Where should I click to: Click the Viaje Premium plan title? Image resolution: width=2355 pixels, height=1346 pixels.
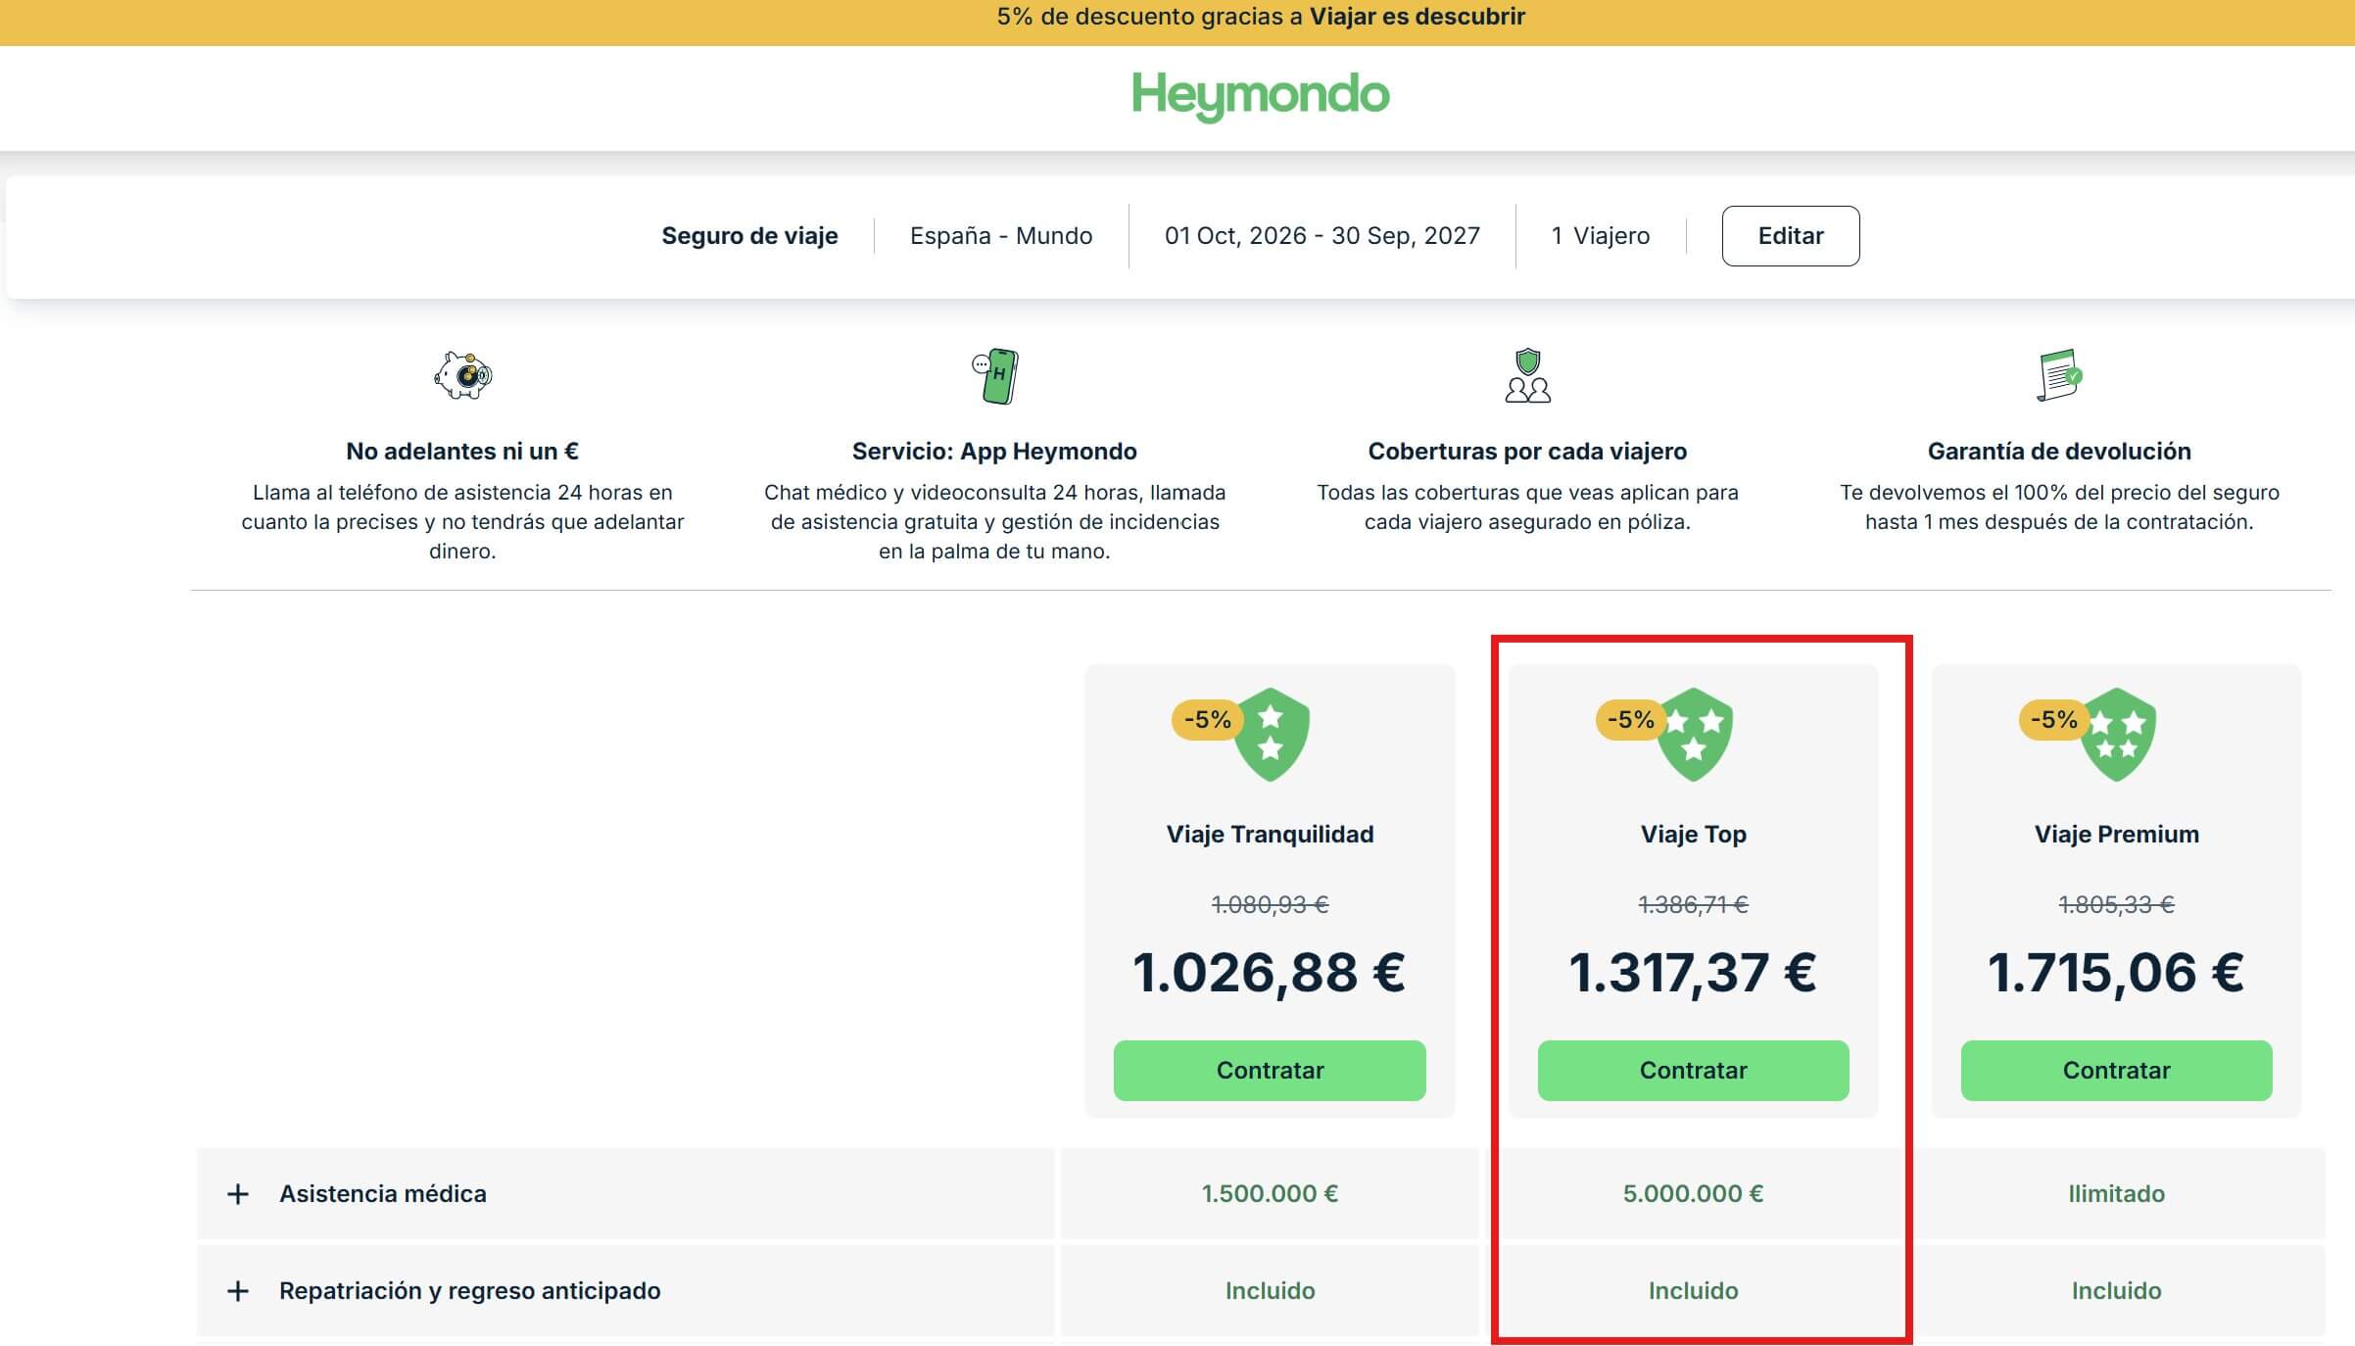point(2117,835)
